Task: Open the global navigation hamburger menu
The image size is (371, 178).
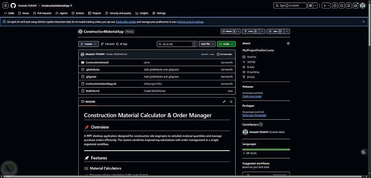Action: click(x=6, y=6)
